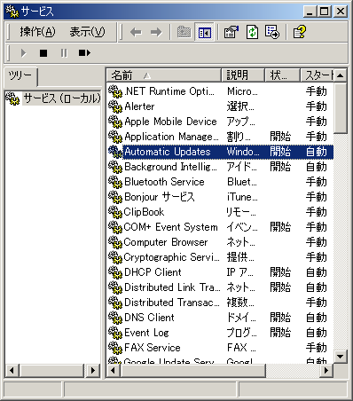Sort by the 名前 column header
Screen dimensions: 353x401
coord(163,75)
